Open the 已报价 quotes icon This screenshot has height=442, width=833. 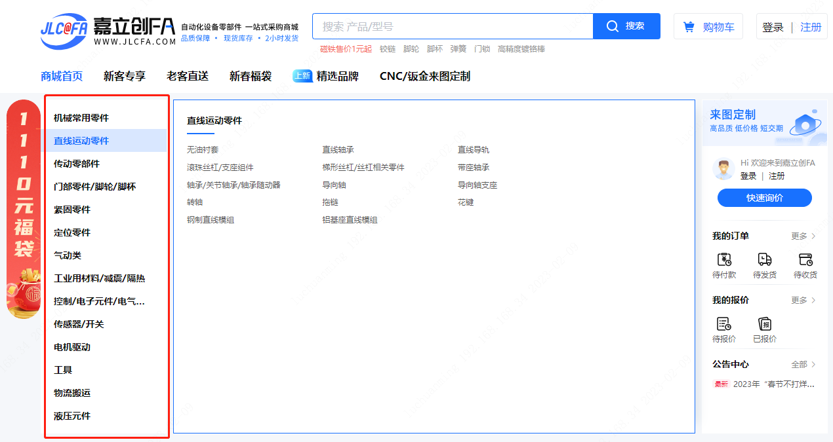(765, 323)
